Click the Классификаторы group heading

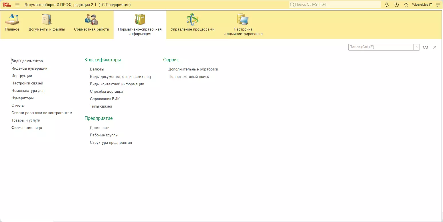(103, 60)
